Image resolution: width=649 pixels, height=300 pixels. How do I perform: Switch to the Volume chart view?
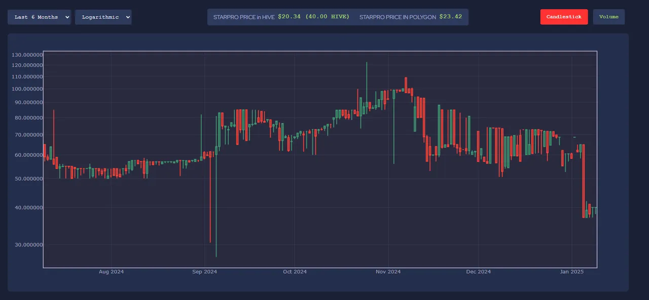608,17
